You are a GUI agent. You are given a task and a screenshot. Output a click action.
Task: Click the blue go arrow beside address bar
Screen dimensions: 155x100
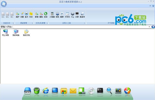[x=153, y=27]
